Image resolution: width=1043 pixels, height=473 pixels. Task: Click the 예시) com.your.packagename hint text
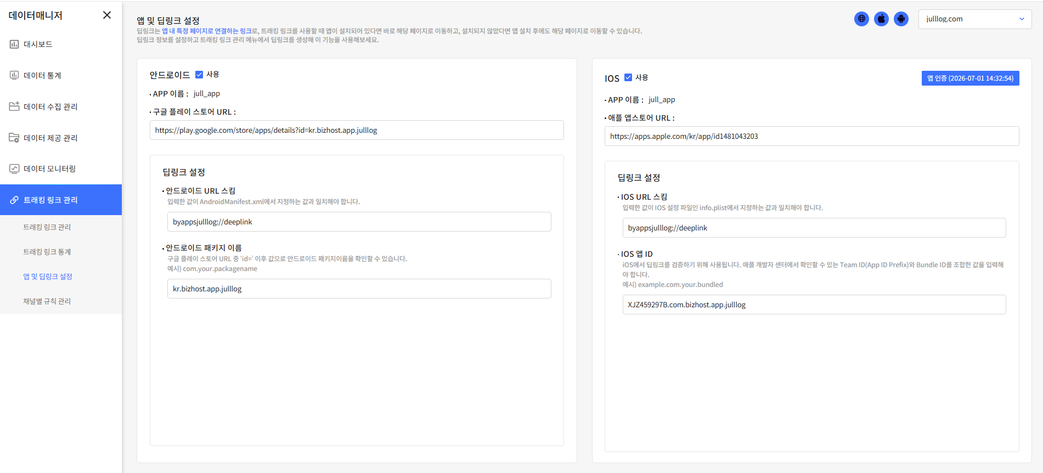pos(212,269)
